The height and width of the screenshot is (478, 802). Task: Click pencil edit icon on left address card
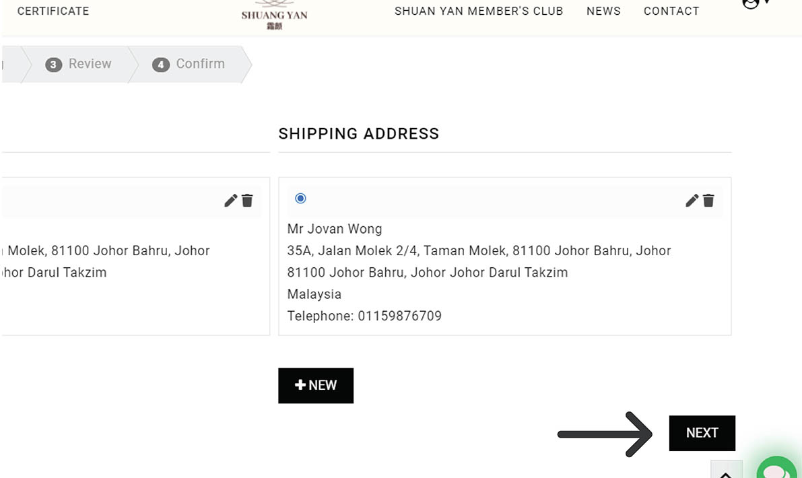230,201
